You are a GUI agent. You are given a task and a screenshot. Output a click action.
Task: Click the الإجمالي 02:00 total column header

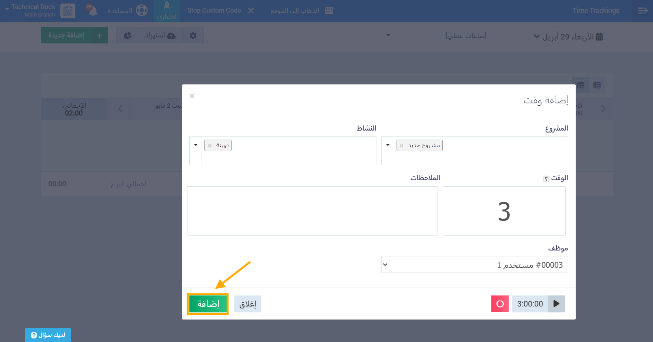click(x=74, y=109)
